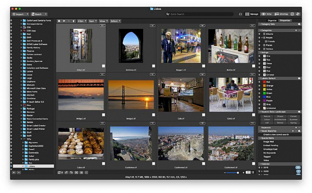Click the Architecture keyword button
312x193 pixels.
click(x=280, y=119)
